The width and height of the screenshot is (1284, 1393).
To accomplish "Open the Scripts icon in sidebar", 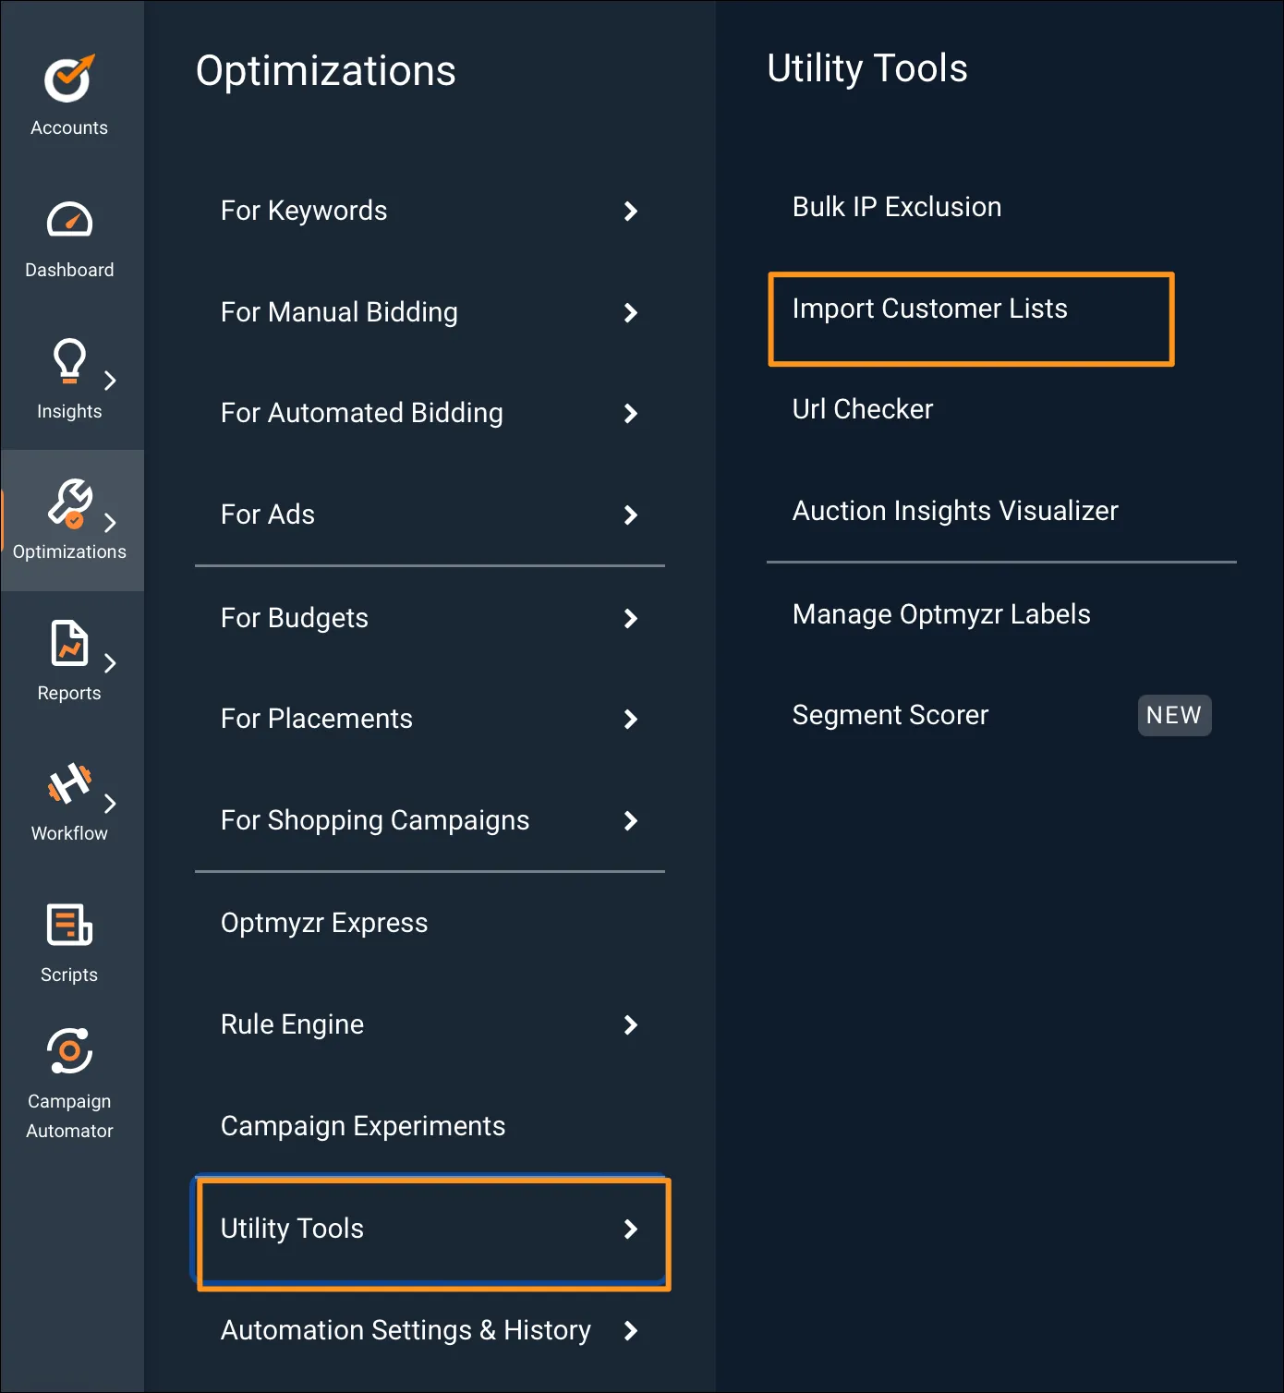I will 69,925.
